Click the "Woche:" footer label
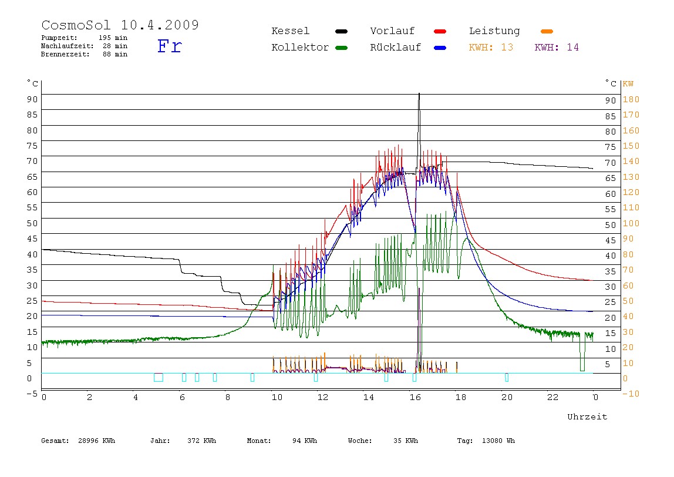Image resolution: width=674 pixels, height=477 pixels. coord(360,441)
